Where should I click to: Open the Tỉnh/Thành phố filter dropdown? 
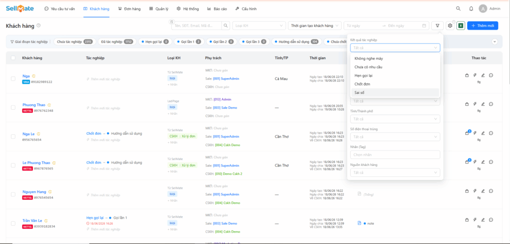point(395,119)
